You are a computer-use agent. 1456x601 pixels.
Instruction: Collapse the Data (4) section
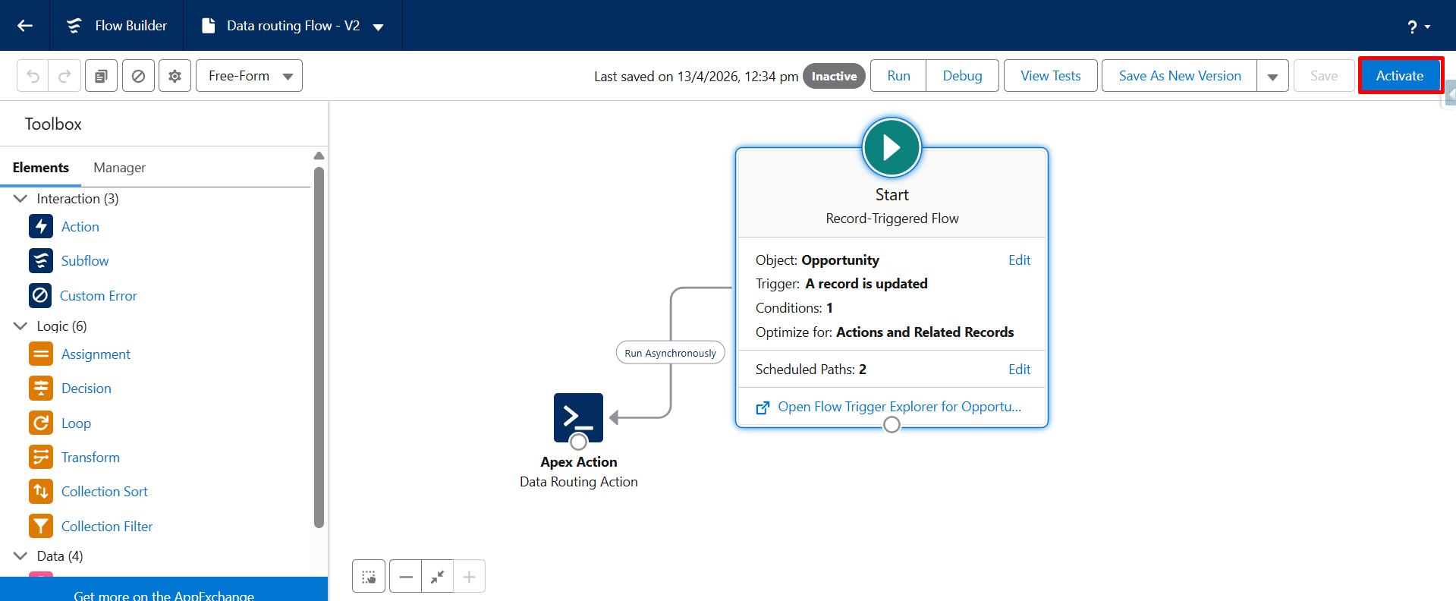click(x=20, y=555)
